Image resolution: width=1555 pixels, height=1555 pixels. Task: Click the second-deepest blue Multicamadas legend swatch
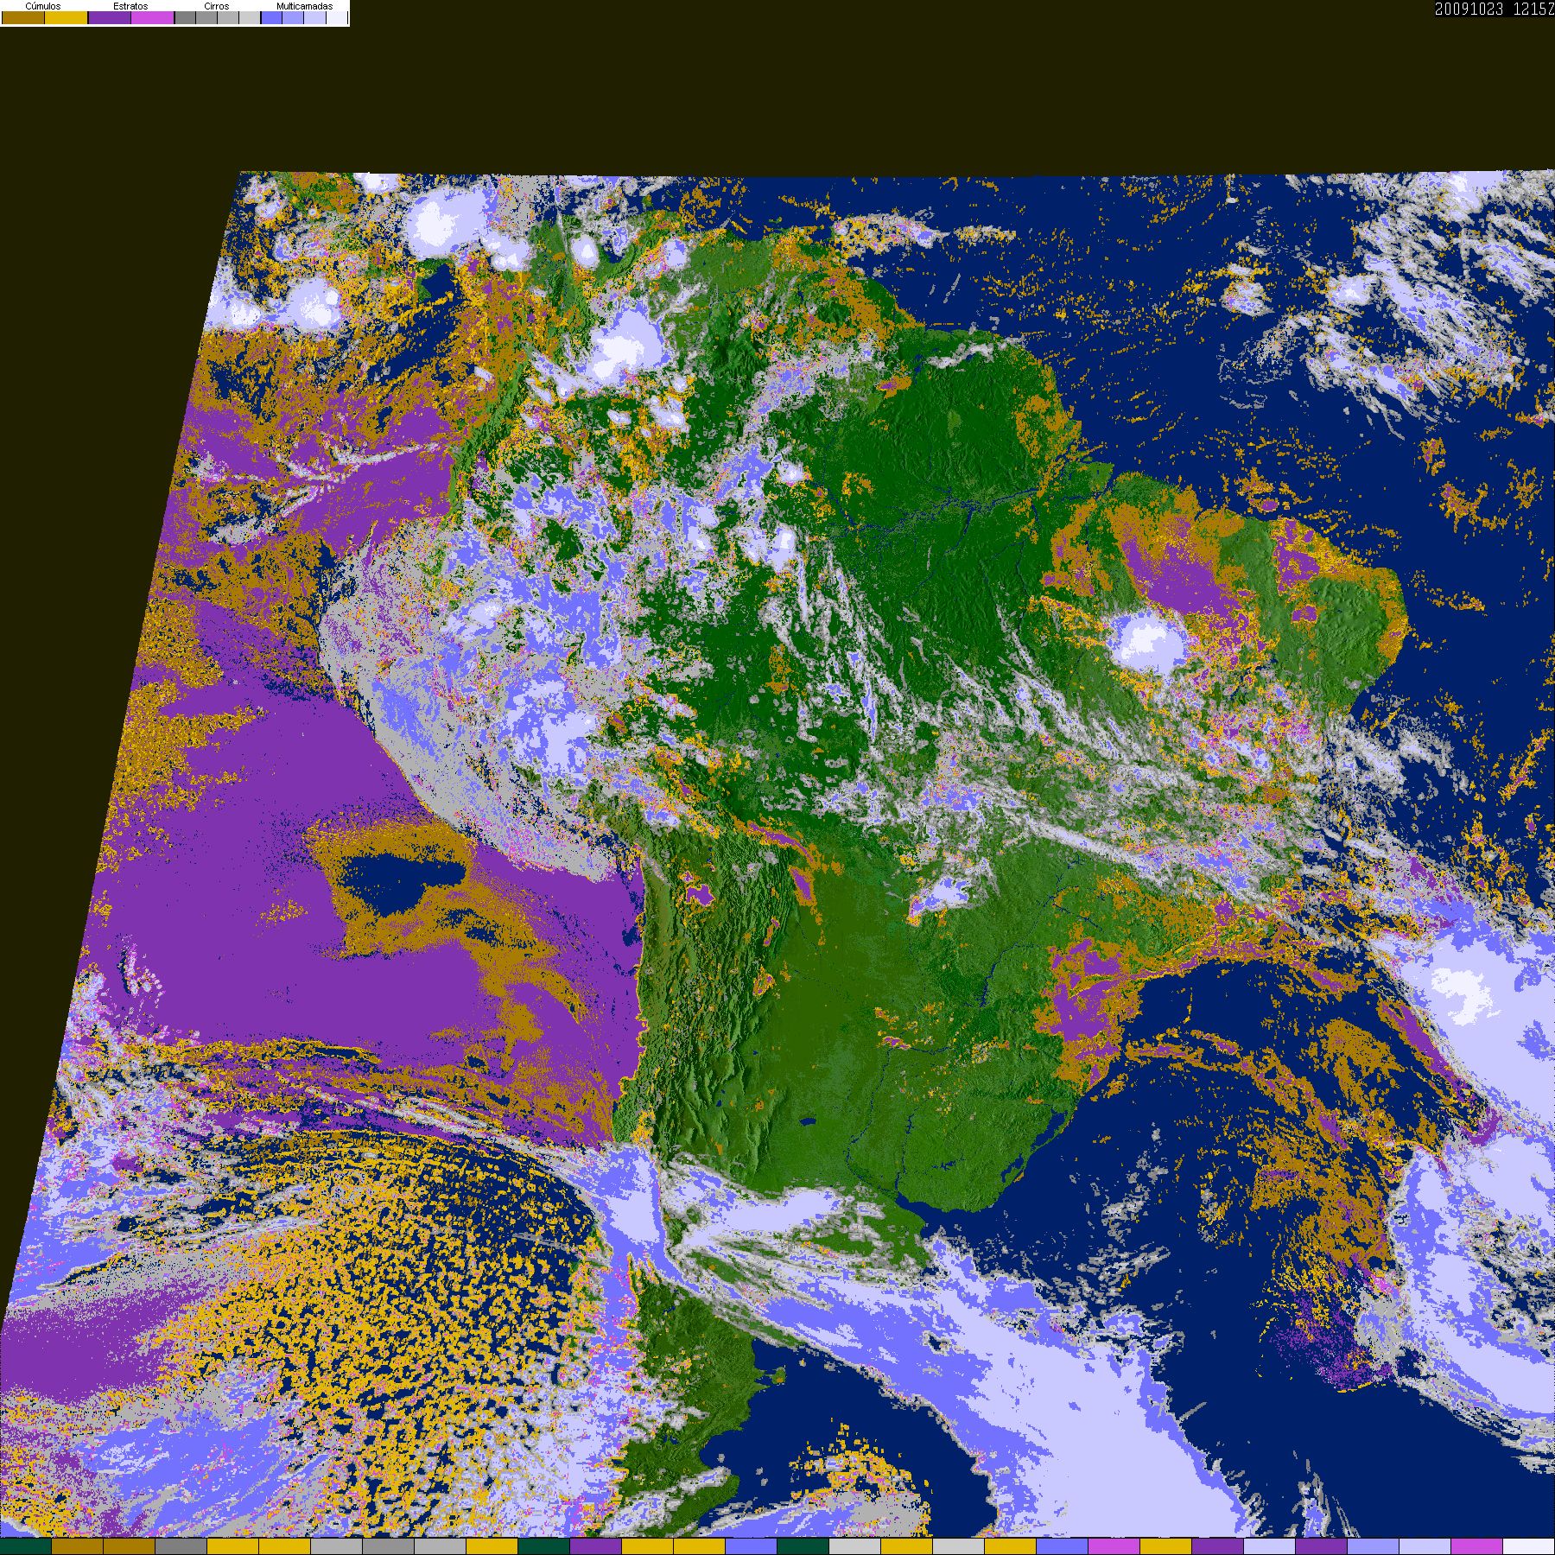coord(293,17)
